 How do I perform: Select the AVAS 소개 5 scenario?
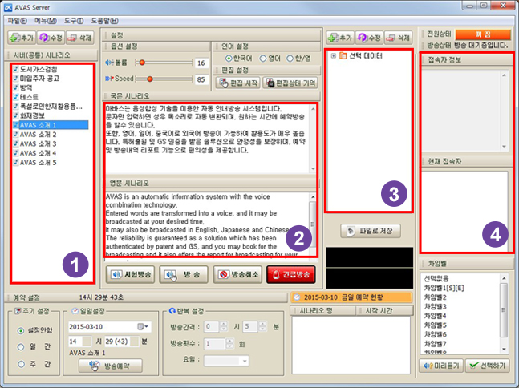(x=38, y=163)
